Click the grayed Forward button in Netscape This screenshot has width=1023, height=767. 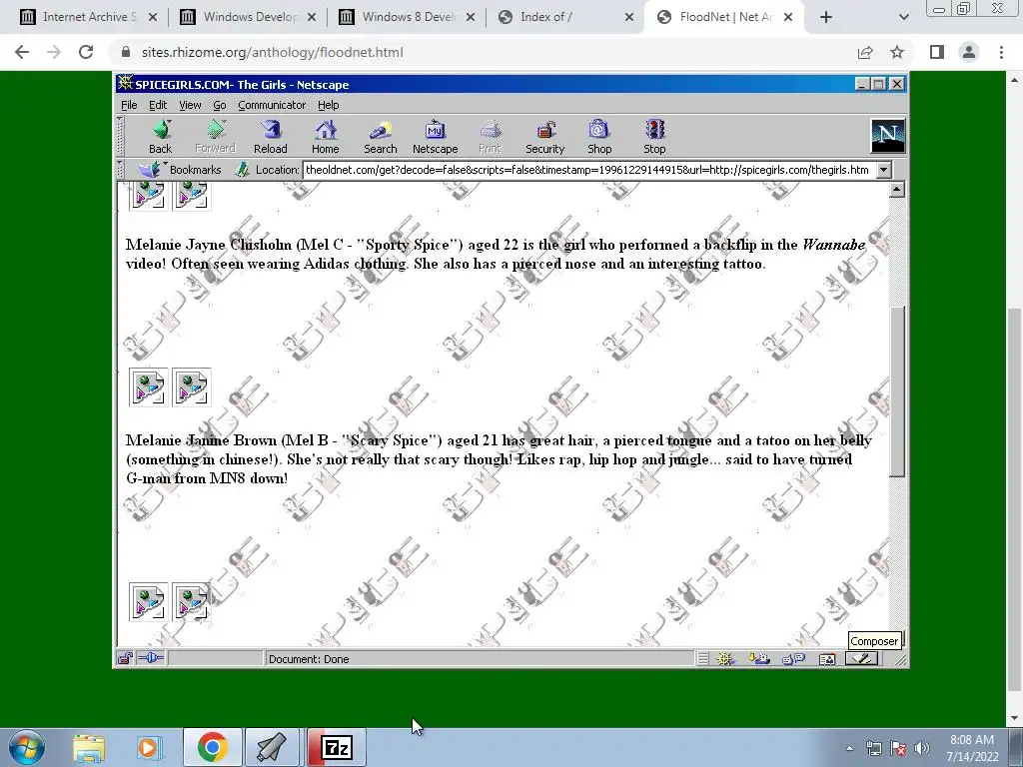pyautogui.click(x=216, y=136)
